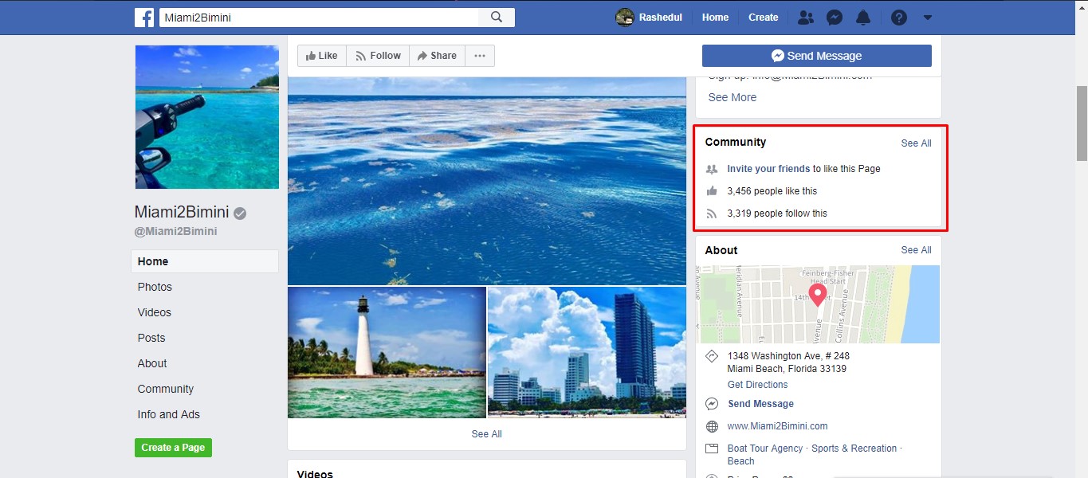The height and width of the screenshot is (478, 1088).
Task: Open the Messenger icon in top bar
Action: (835, 18)
